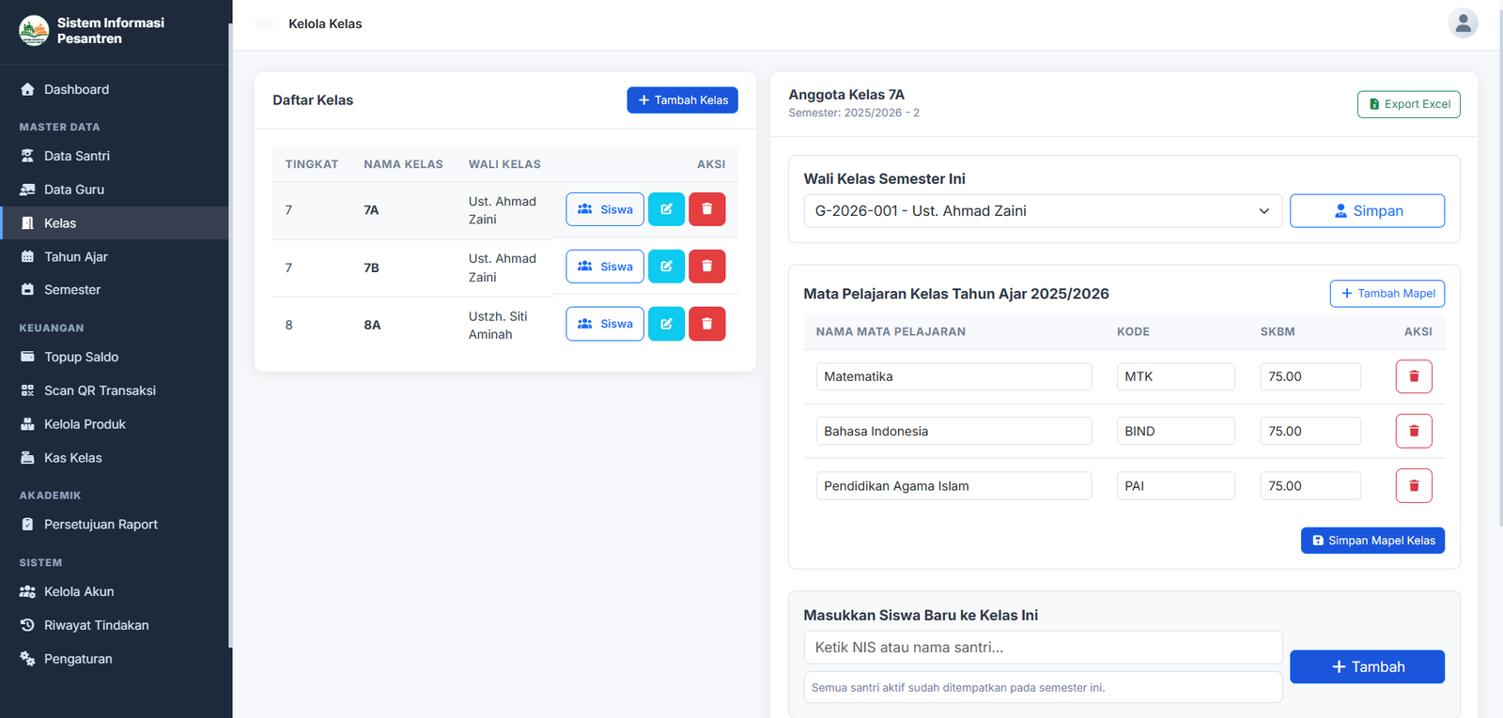Click the 7A class name cell
The image size is (1503, 718).
click(x=371, y=210)
